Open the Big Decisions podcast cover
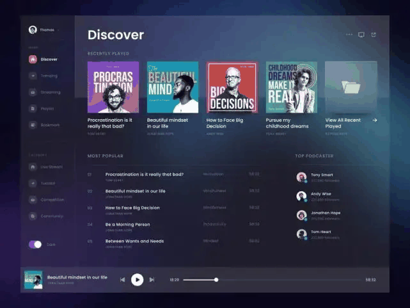Screen dimensions: 410x308 pyautogui.click(x=232, y=87)
